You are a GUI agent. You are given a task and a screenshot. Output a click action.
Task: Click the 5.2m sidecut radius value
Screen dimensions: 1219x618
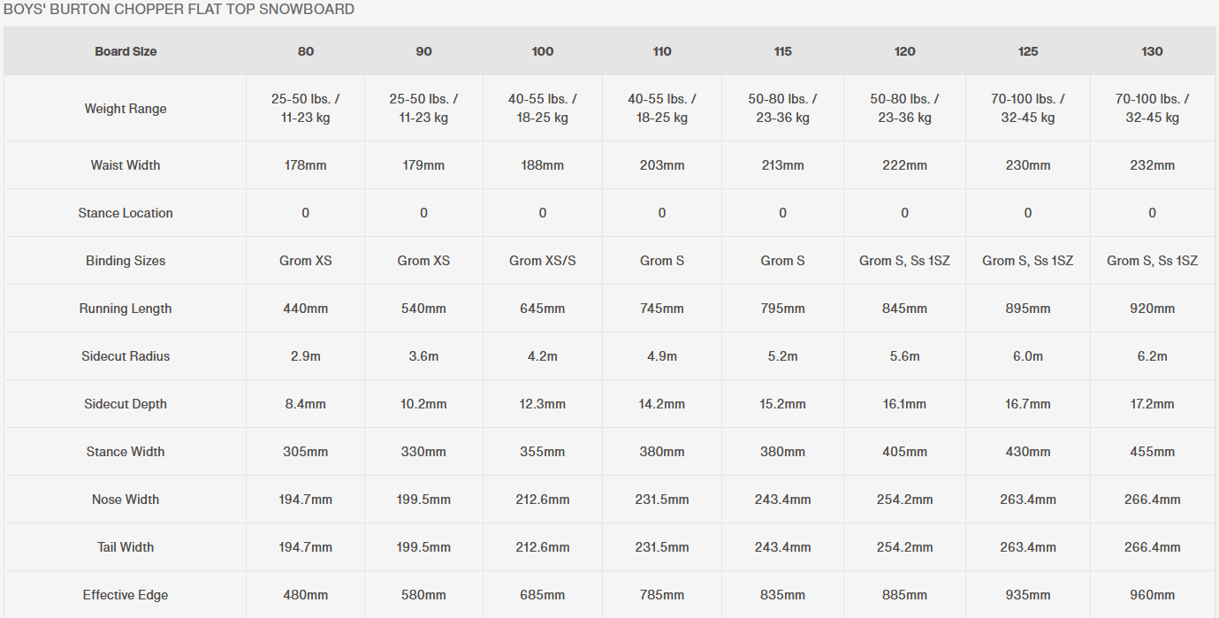pos(782,356)
